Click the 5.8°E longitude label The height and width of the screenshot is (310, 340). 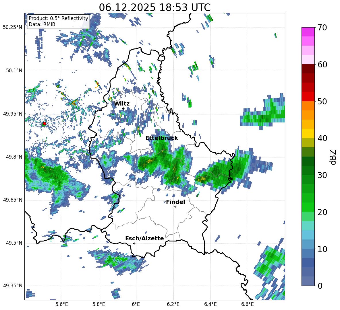(99, 304)
